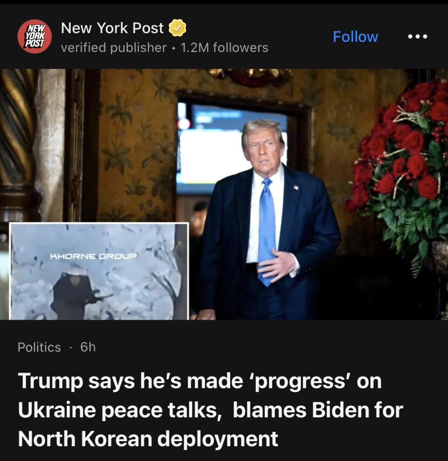View the 1.2M followers count
Screen dimensions: 448x461
tap(224, 48)
